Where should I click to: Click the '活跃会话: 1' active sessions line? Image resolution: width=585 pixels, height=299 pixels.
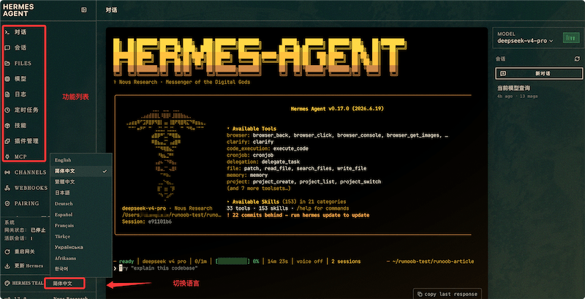click(x=18, y=238)
